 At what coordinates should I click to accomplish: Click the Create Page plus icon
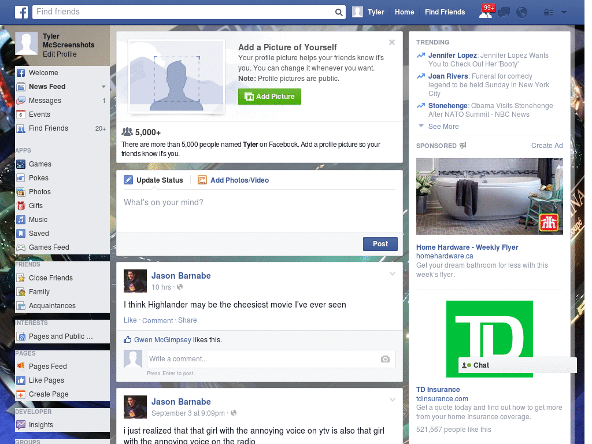21,394
